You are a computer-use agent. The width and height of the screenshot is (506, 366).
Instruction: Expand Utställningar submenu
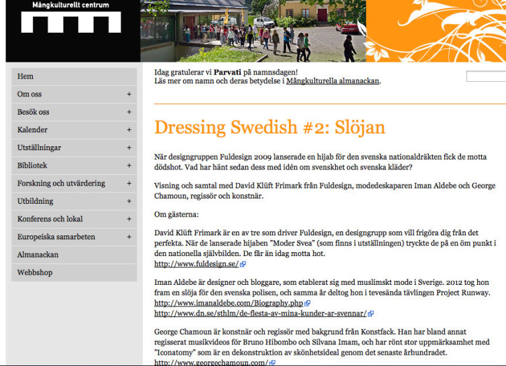tap(129, 147)
